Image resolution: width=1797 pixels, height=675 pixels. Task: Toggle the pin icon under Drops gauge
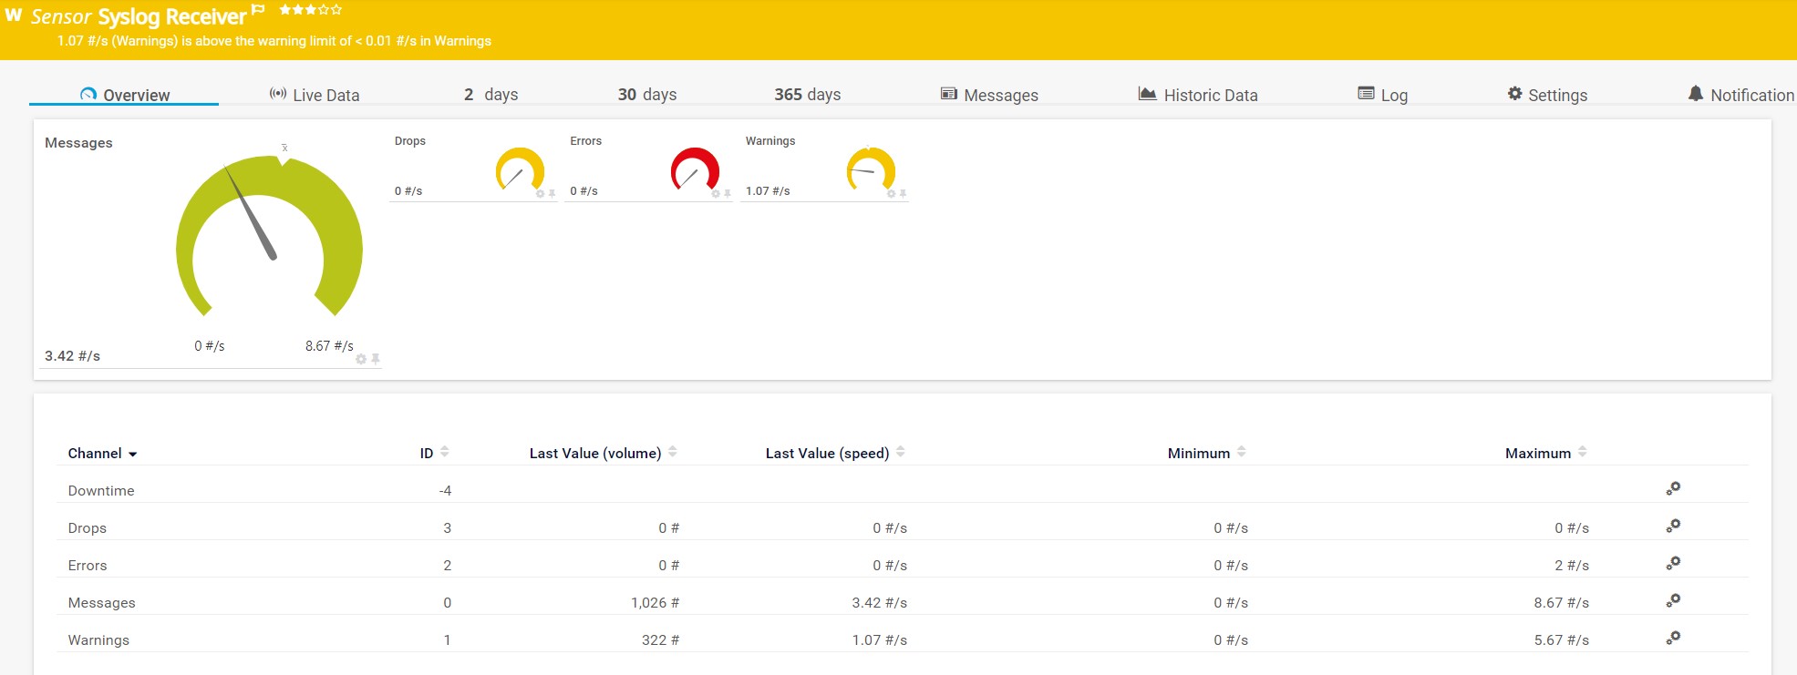point(552,194)
